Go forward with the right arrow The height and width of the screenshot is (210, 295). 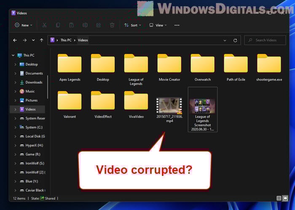pyautogui.click(x=24, y=40)
